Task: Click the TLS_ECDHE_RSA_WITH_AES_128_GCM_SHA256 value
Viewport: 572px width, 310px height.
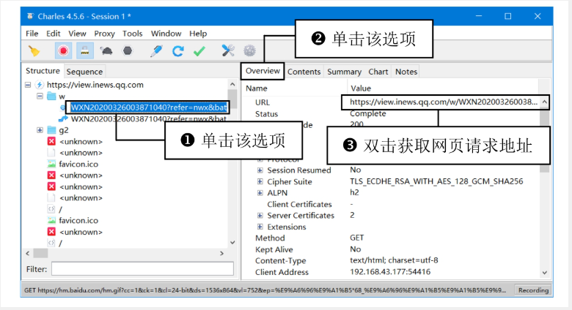Action: point(436,181)
